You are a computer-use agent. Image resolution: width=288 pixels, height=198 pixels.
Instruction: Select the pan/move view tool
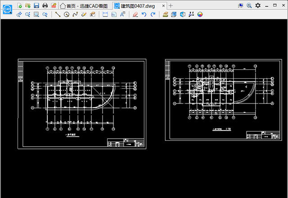[19, 14]
